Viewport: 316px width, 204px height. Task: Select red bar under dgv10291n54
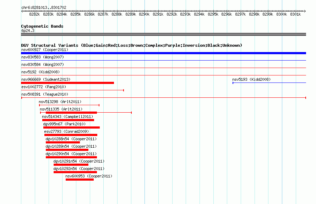click(71, 165)
